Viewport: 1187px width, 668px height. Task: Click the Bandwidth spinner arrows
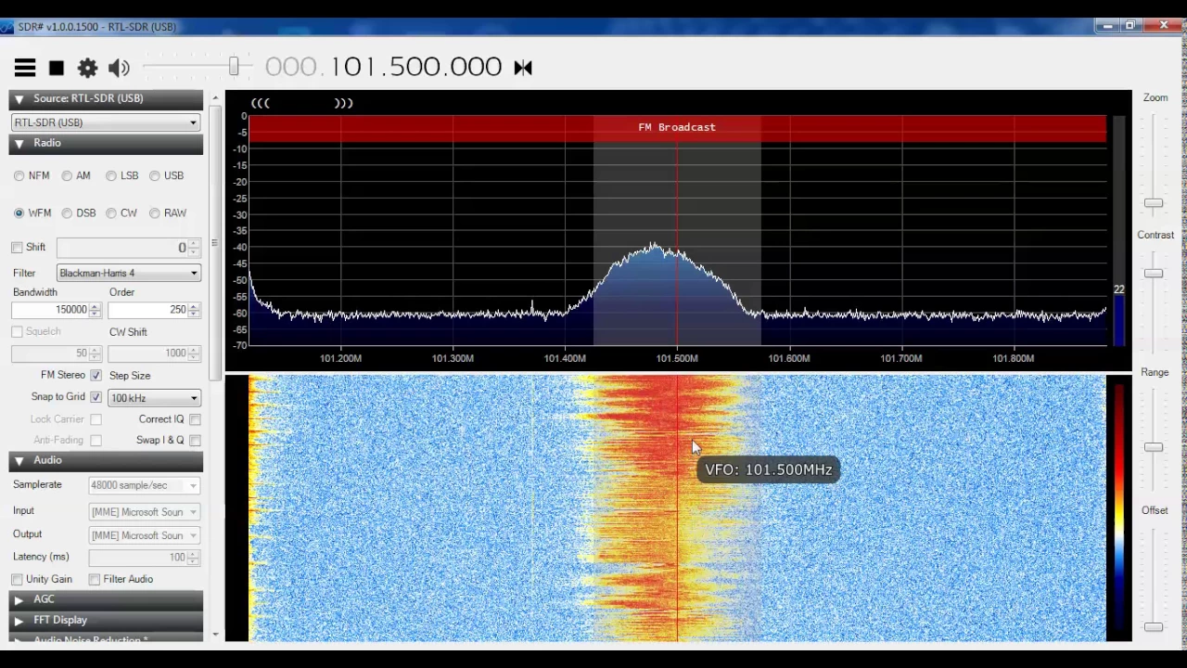95,310
